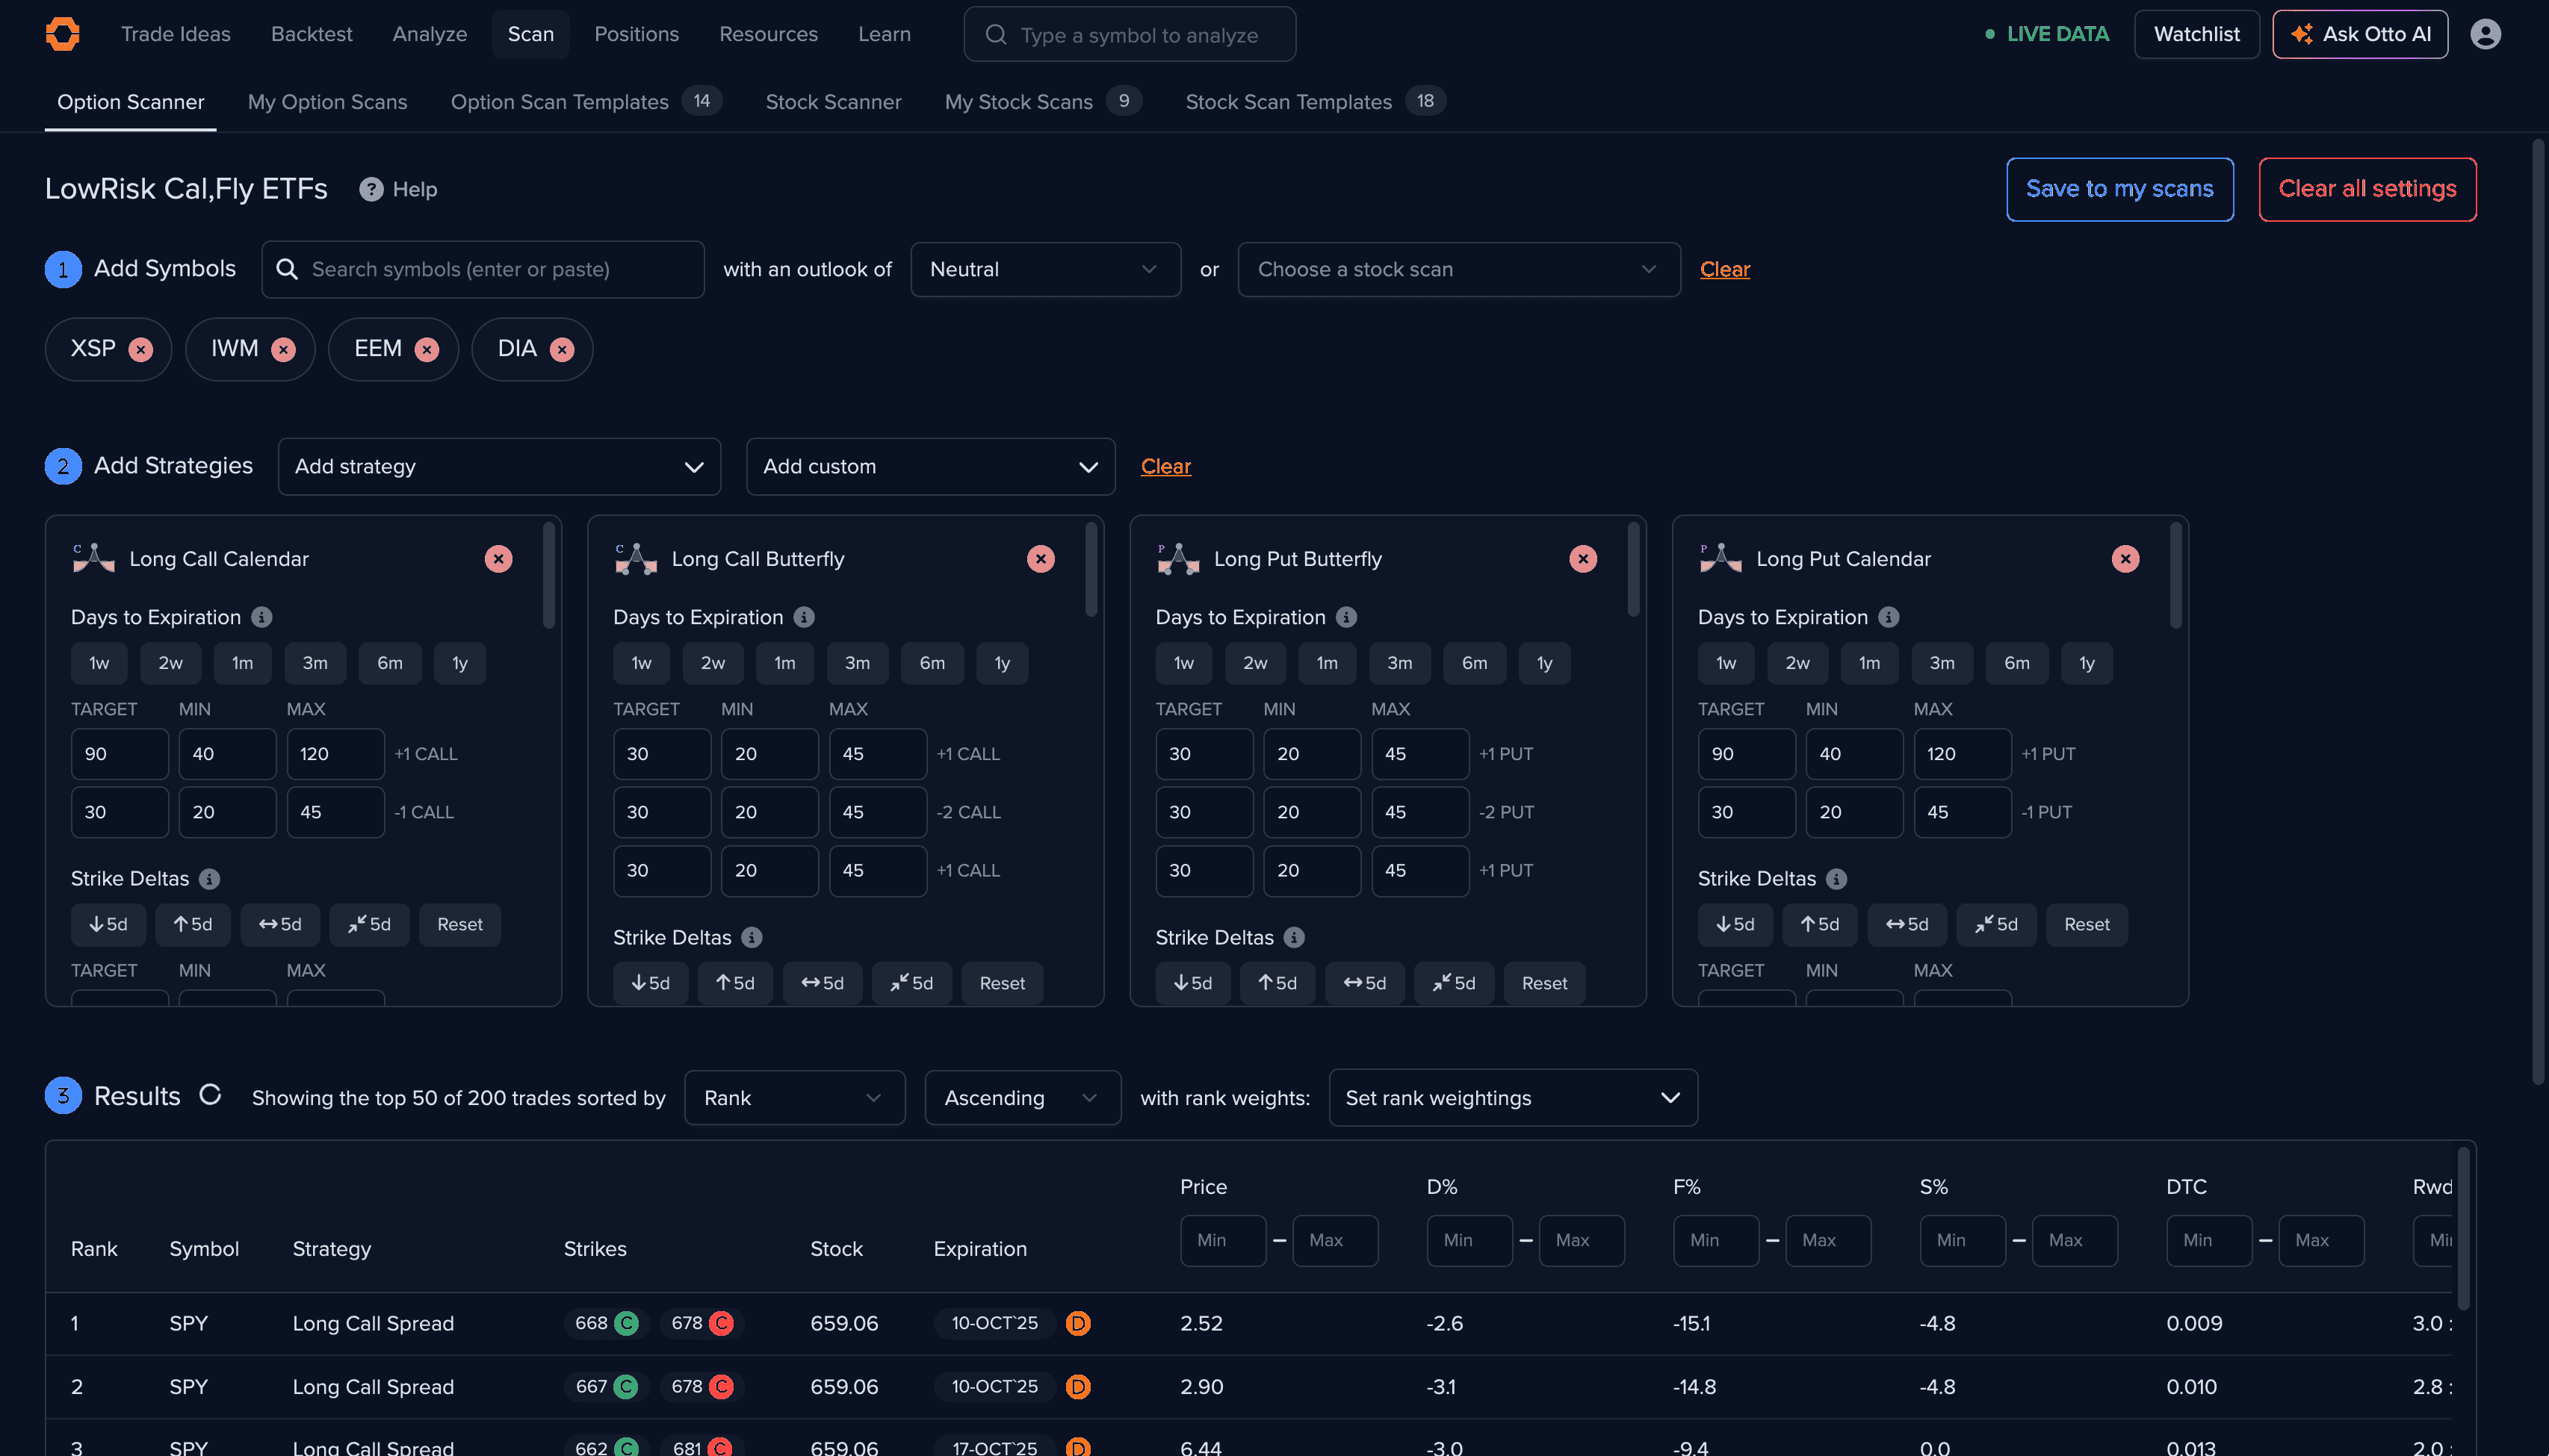Select 1y expiration preset in Long Call Butterfly
This screenshot has height=1456, width=2549.
click(1003, 663)
